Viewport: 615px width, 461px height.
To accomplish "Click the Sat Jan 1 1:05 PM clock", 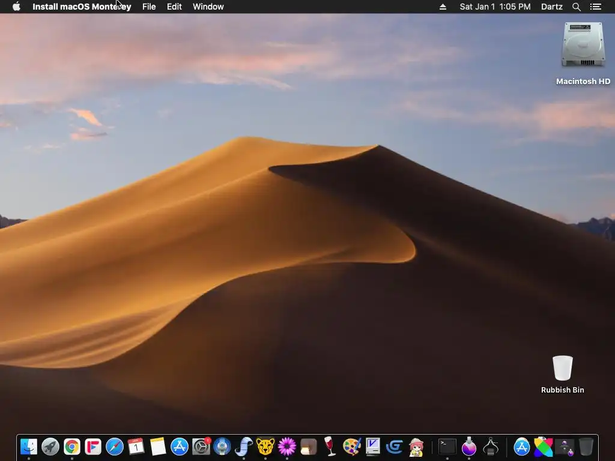I will click(x=495, y=7).
